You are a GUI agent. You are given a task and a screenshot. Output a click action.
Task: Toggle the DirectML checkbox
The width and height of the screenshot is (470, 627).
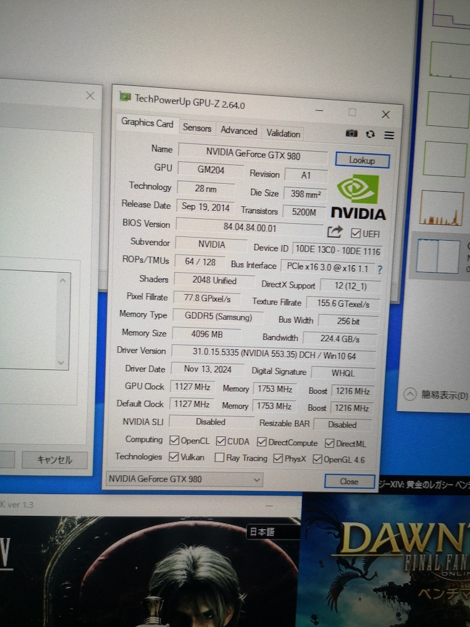coord(330,443)
